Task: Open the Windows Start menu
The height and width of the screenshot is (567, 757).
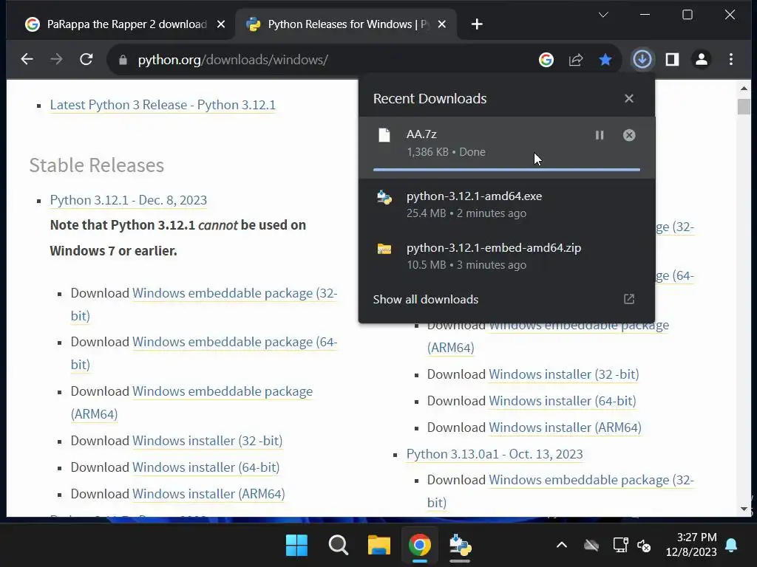Action: pyautogui.click(x=296, y=546)
